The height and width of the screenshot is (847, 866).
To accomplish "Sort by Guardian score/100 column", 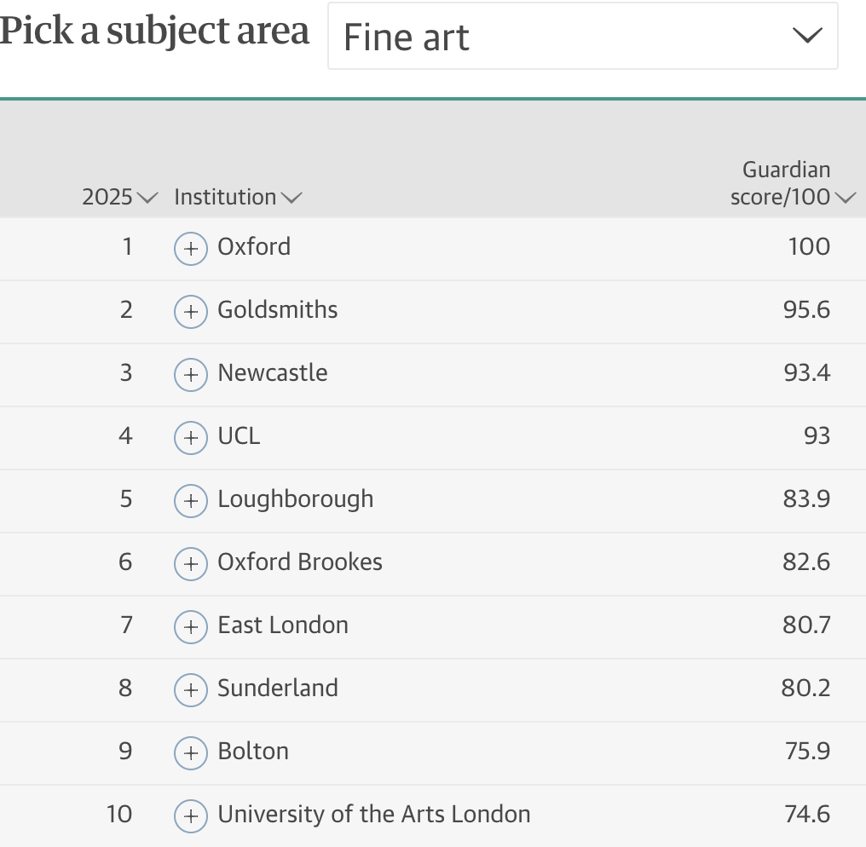I will 793,182.
